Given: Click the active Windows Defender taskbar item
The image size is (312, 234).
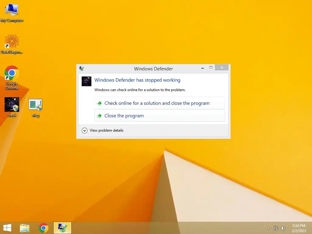Looking at the screenshot, I should (x=62, y=228).
